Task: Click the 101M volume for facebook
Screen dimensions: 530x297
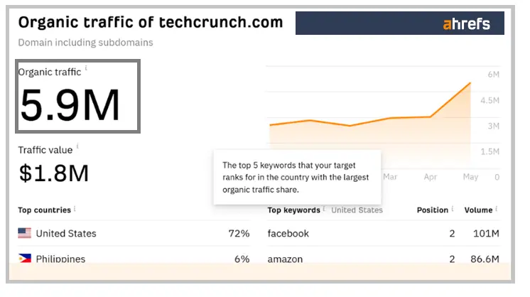Action: (x=486, y=234)
